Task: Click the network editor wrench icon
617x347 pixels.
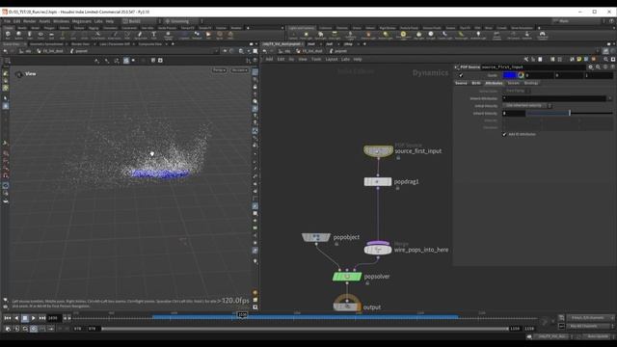Action: pyautogui.click(x=526, y=59)
